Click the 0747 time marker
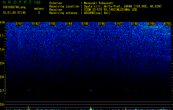Screen dimensions: 173x110 118,24
